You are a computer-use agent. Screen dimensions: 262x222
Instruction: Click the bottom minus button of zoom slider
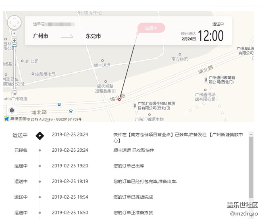pos(15,91)
